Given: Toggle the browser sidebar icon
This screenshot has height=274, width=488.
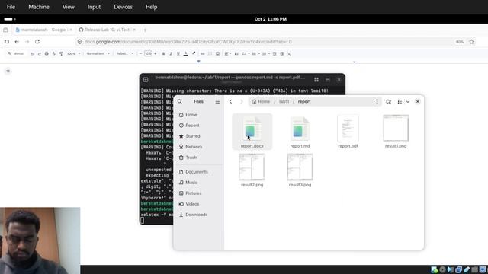Looking at the screenshot, I should (x=7, y=42).
